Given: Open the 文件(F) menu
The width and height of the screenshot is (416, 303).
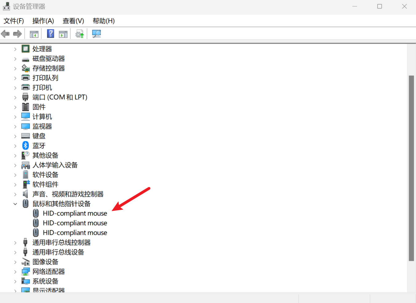Looking at the screenshot, I should (x=14, y=21).
